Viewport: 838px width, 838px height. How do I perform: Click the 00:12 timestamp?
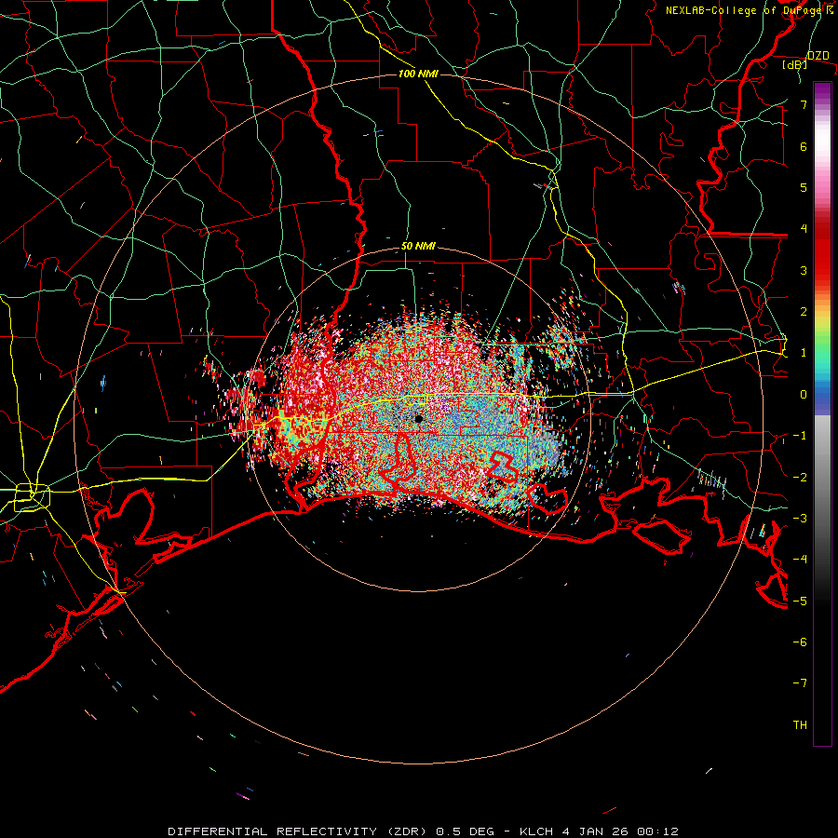point(658,831)
